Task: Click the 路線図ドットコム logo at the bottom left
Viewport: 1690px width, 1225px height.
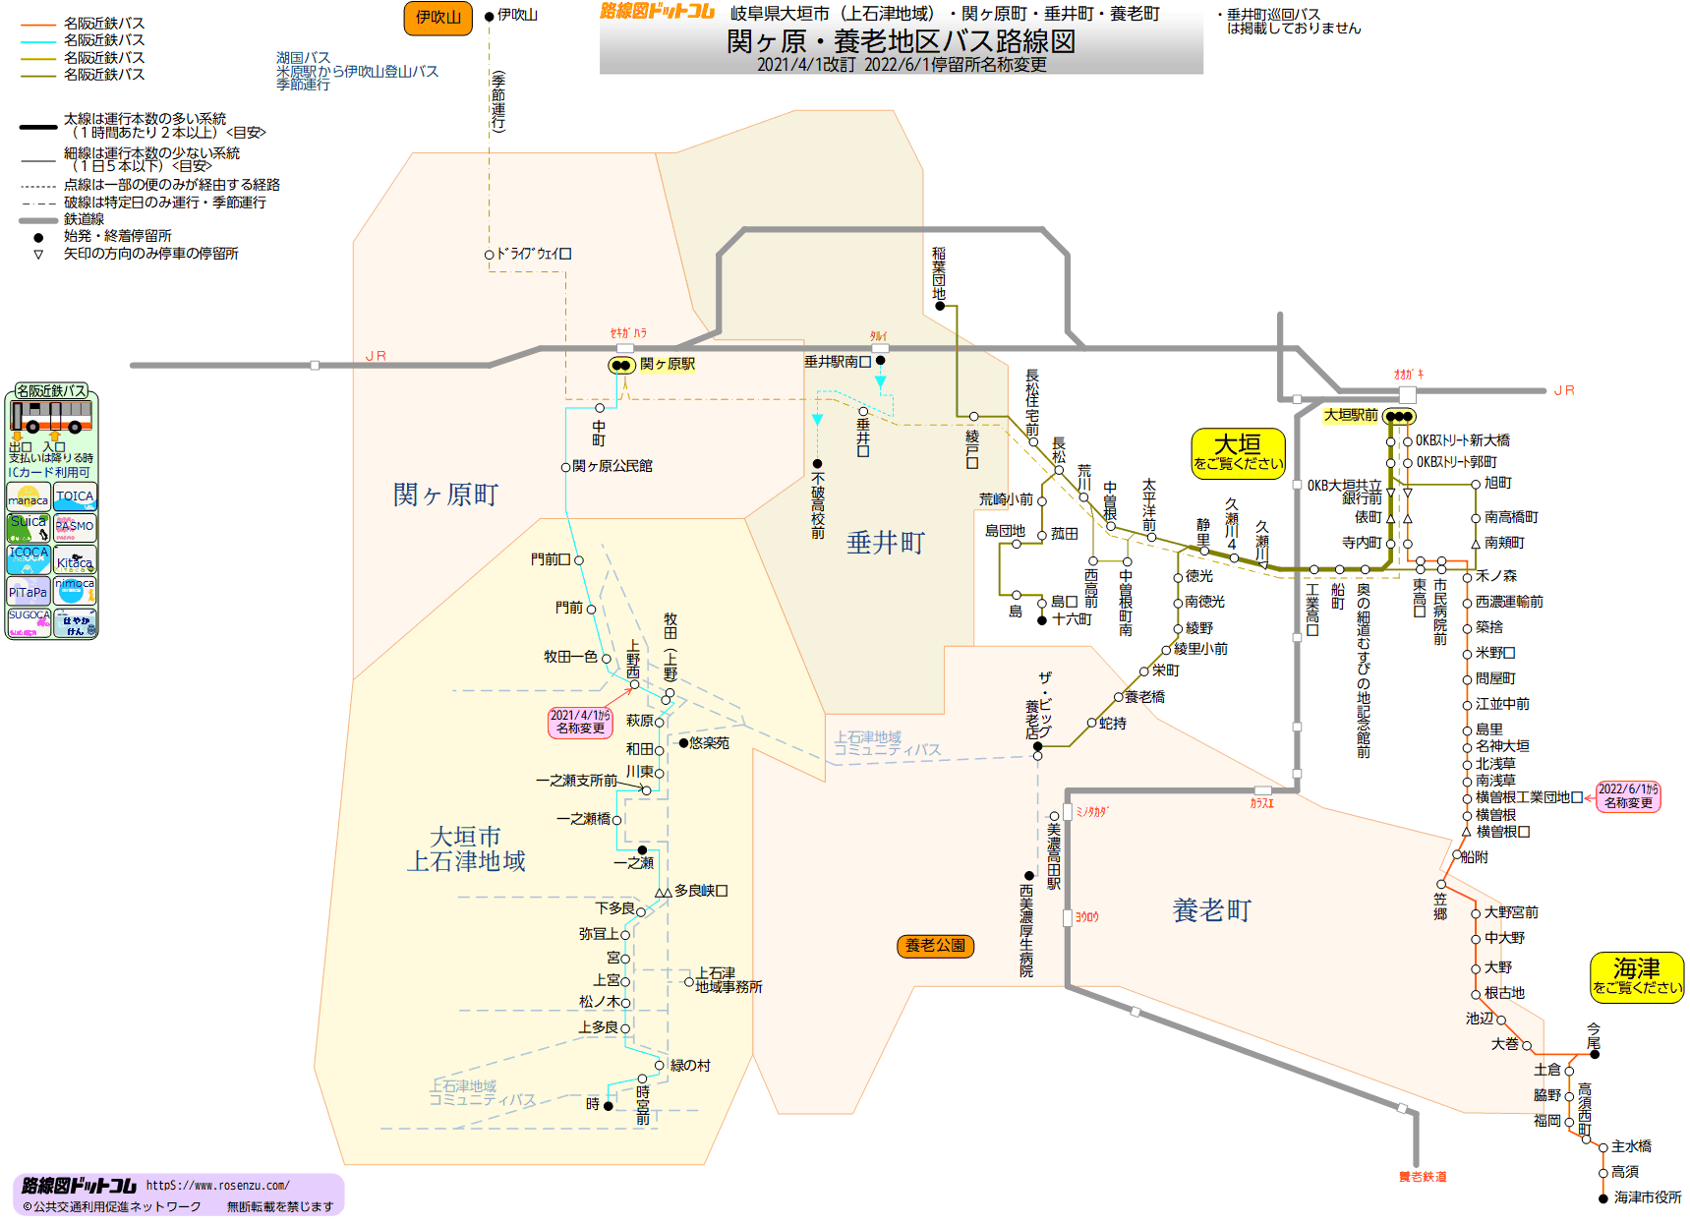Action: pos(79,1186)
